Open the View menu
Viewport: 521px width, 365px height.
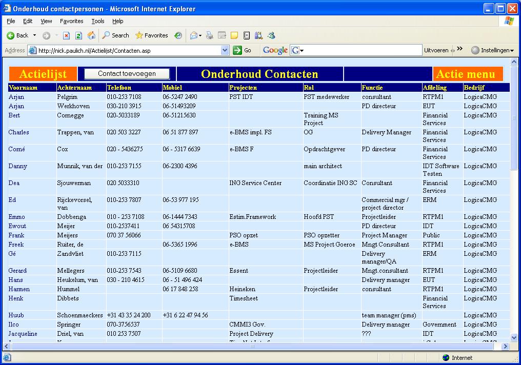46,21
